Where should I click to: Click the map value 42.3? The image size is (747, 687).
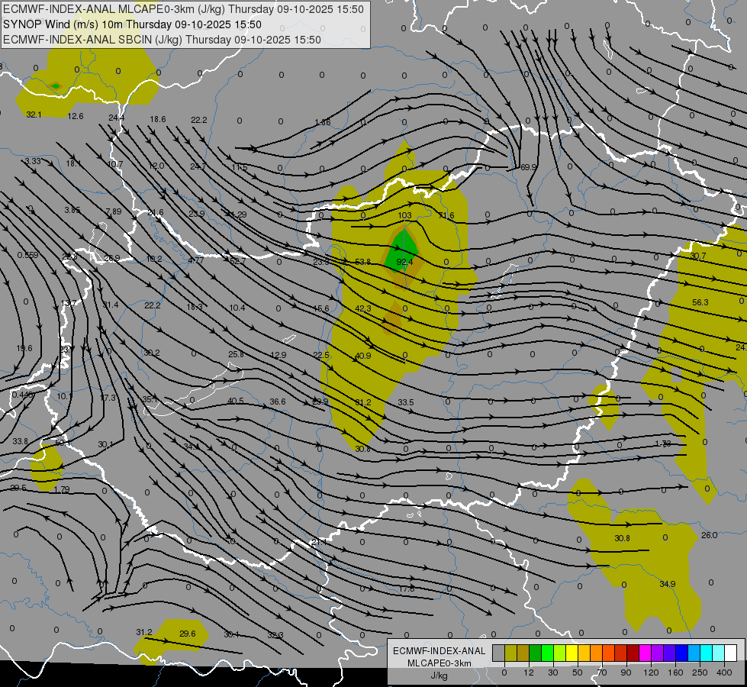[363, 308]
